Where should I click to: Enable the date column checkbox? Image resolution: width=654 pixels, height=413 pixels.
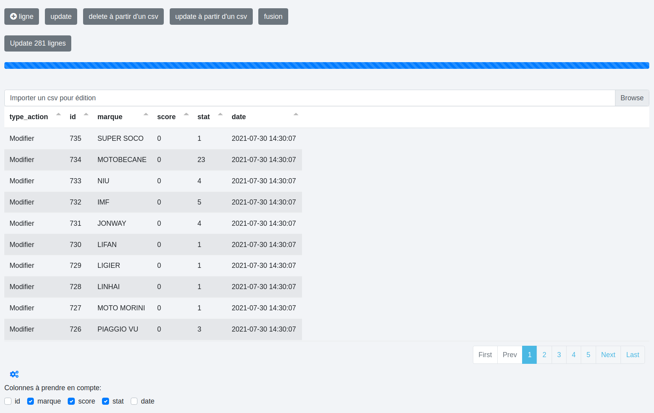[134, 401]
